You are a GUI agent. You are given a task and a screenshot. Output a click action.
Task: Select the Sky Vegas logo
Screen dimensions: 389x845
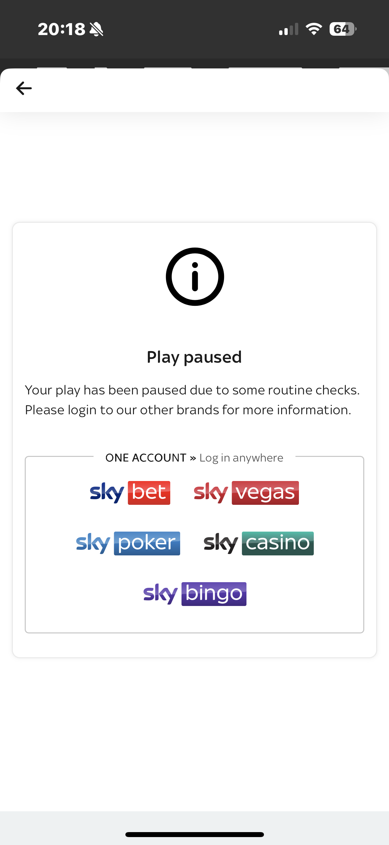pyautogui.click(x=246, y=492)
